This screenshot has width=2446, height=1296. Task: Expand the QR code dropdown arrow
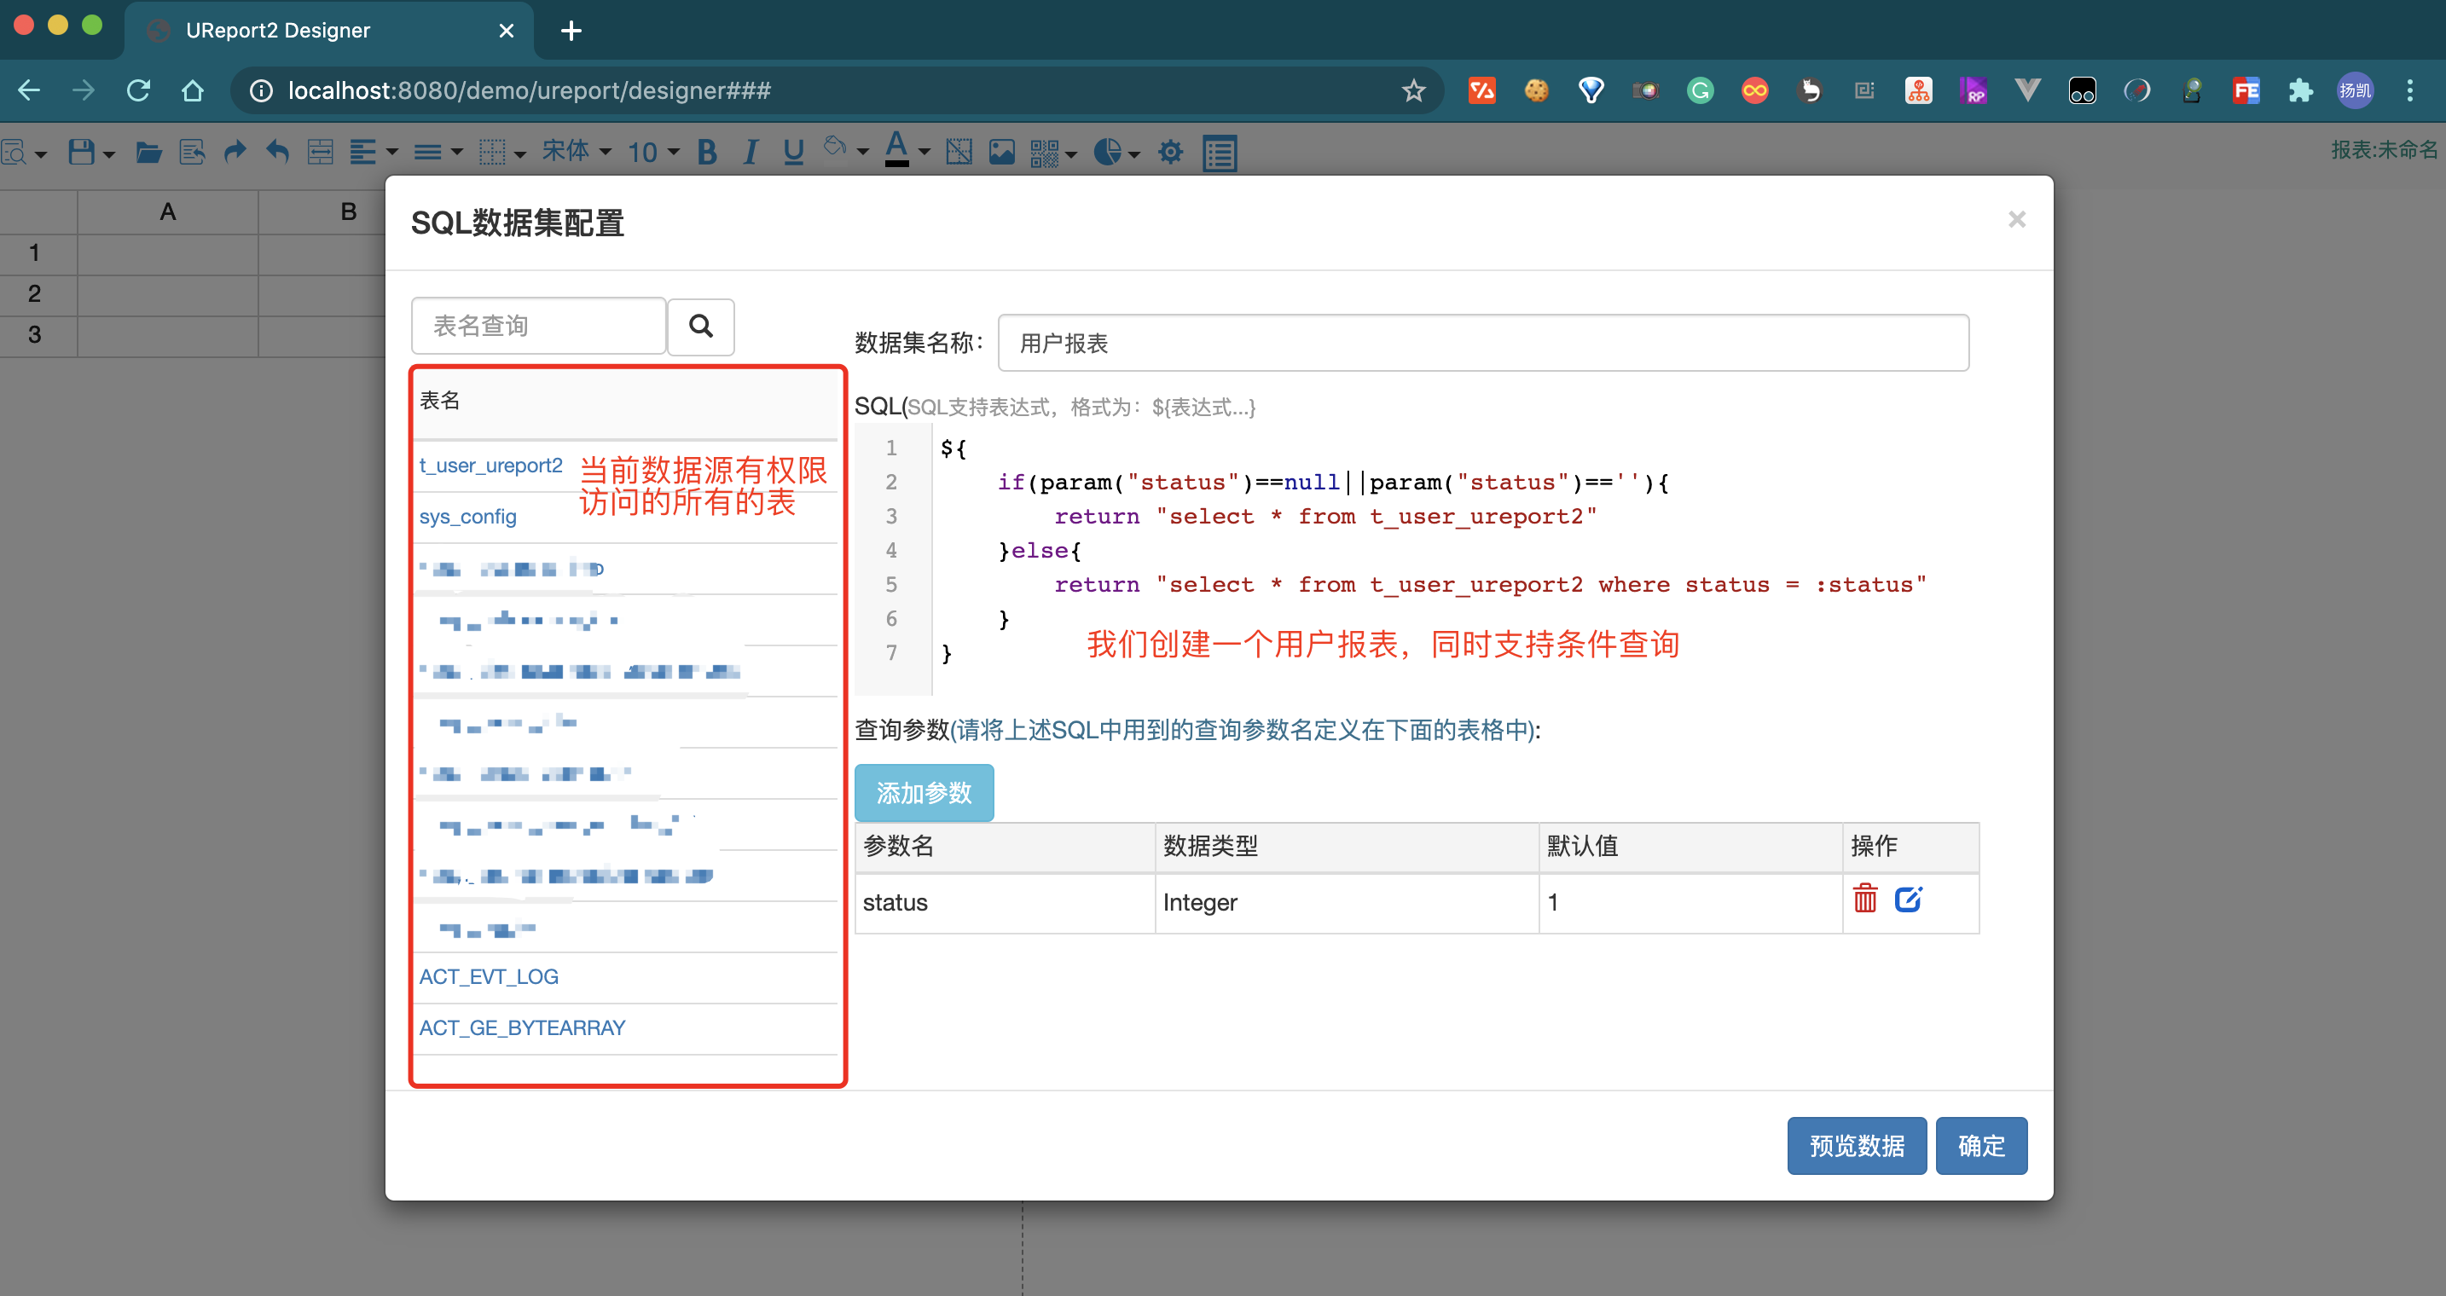click(x=1071, y=155)
